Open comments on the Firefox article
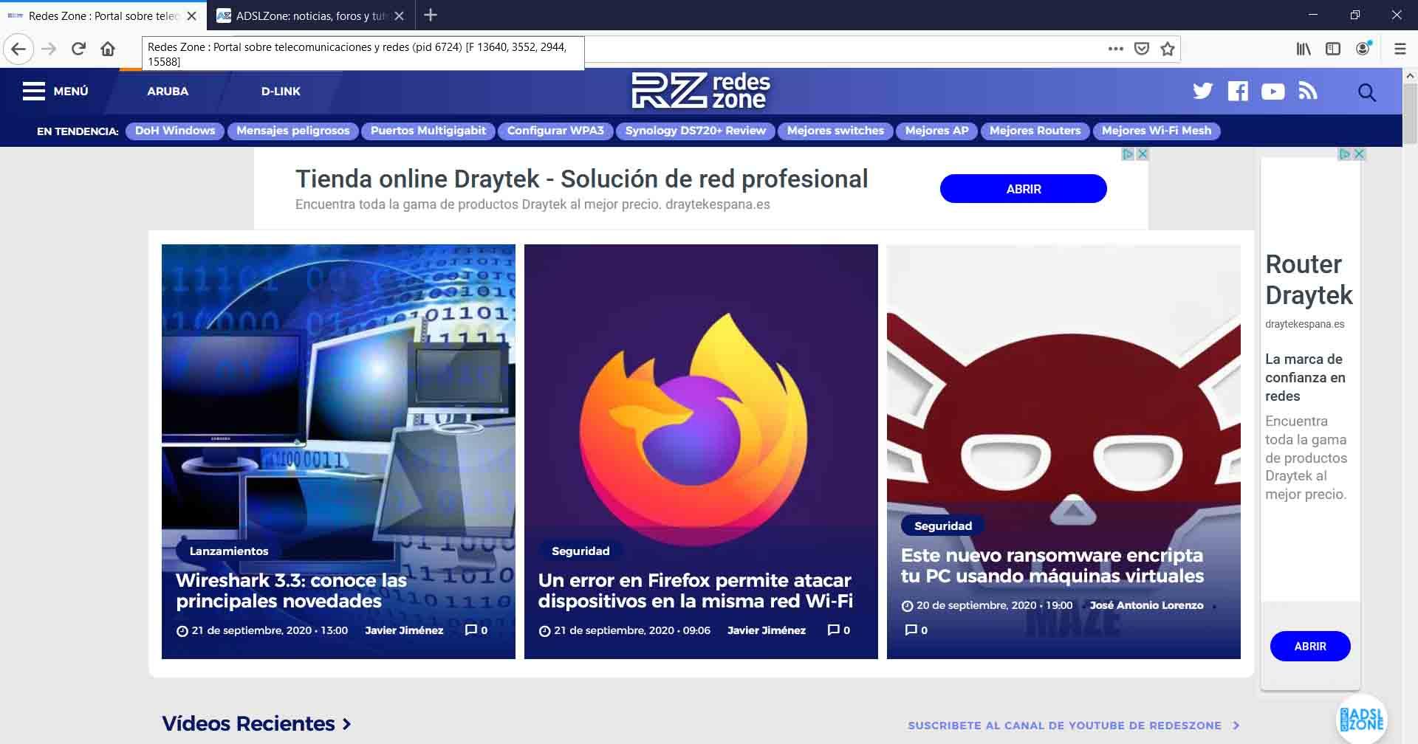The width and height of the screenshot is (1418, 744). coord(838,630)
